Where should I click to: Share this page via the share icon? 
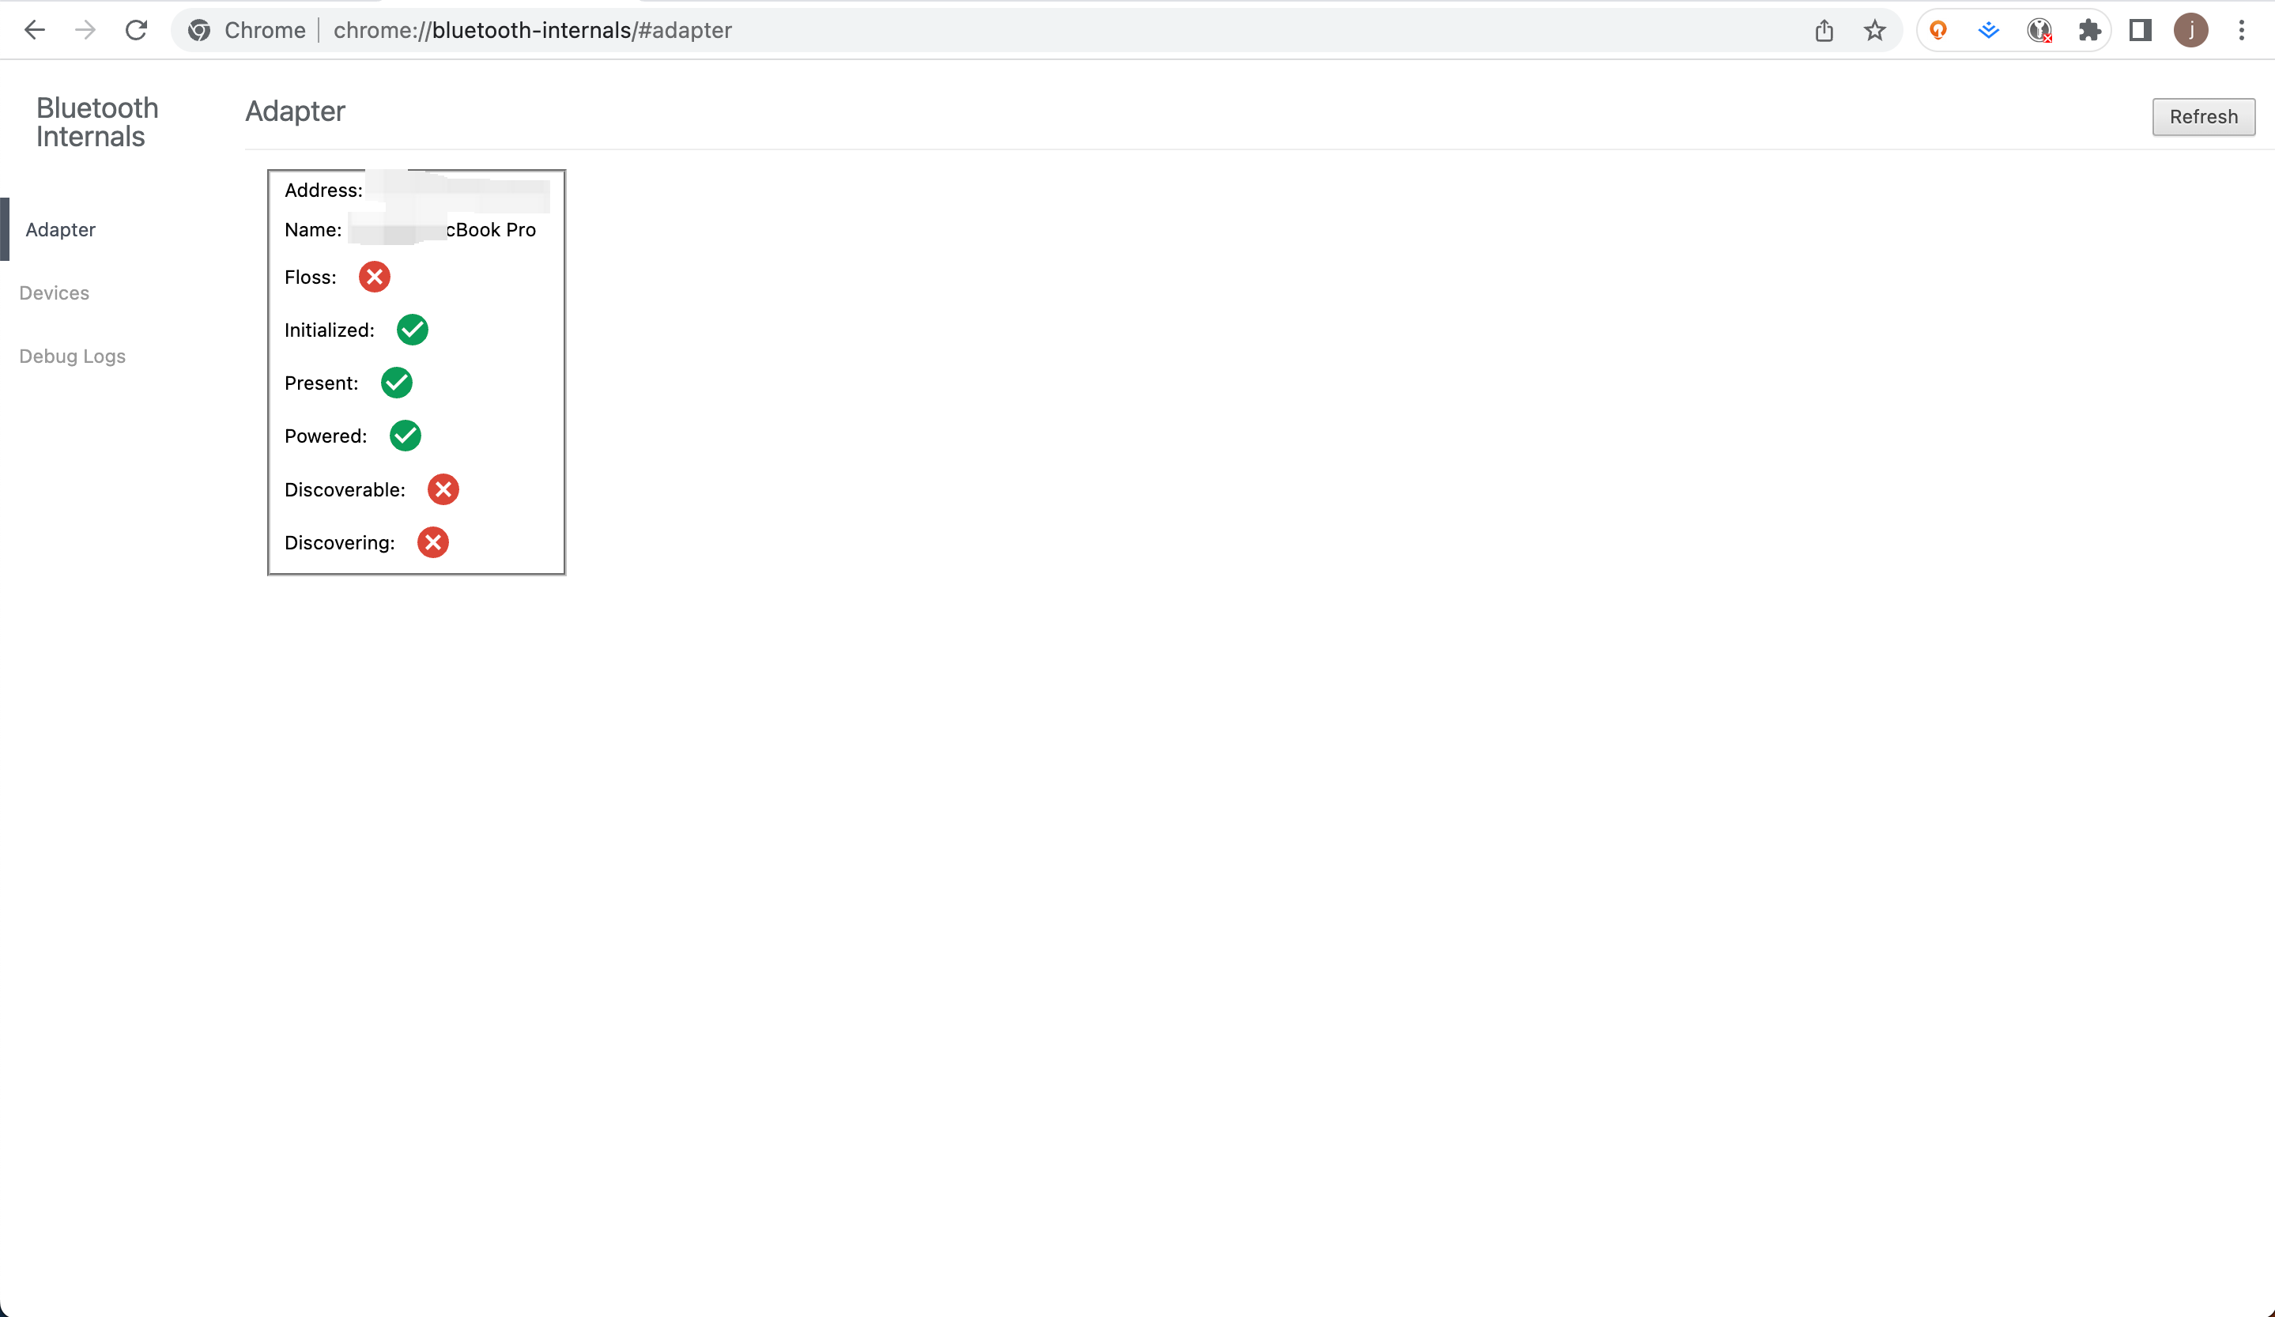click(1824, 30)
